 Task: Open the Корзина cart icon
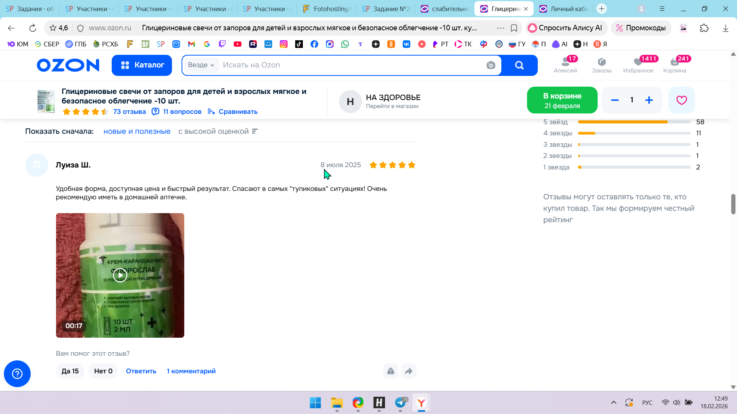[674, 64]
